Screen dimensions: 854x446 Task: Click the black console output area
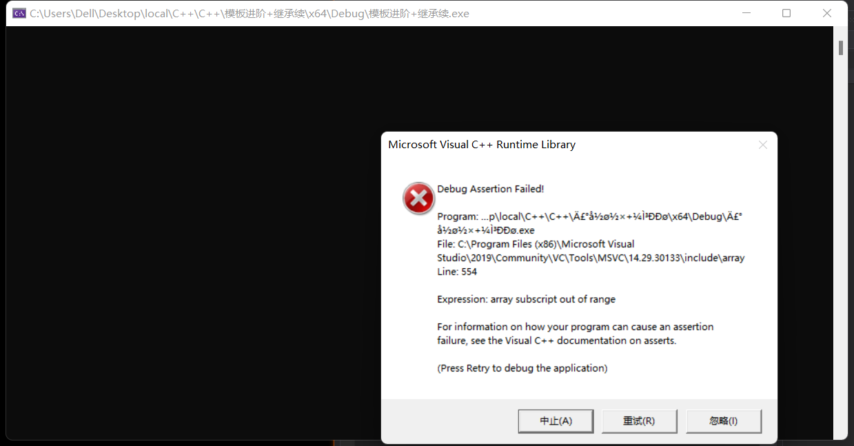coord(193,234)
